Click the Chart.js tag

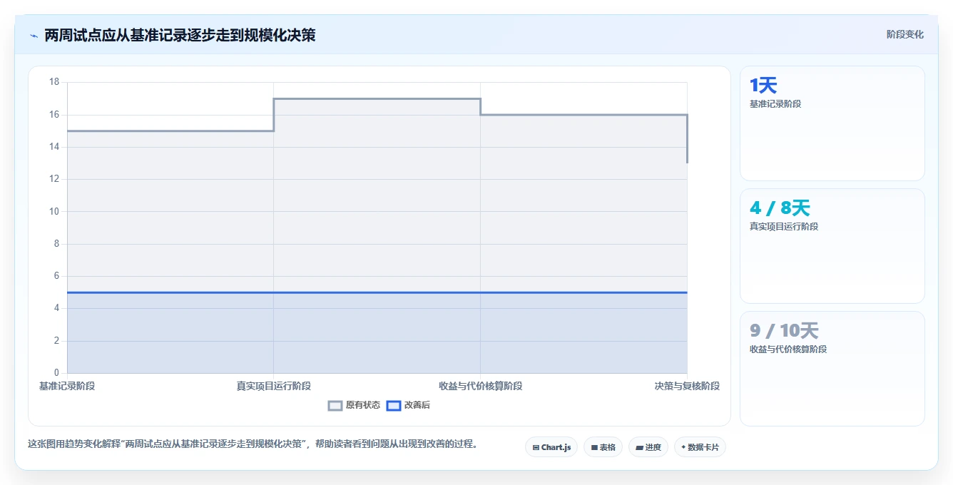[551, 447]
